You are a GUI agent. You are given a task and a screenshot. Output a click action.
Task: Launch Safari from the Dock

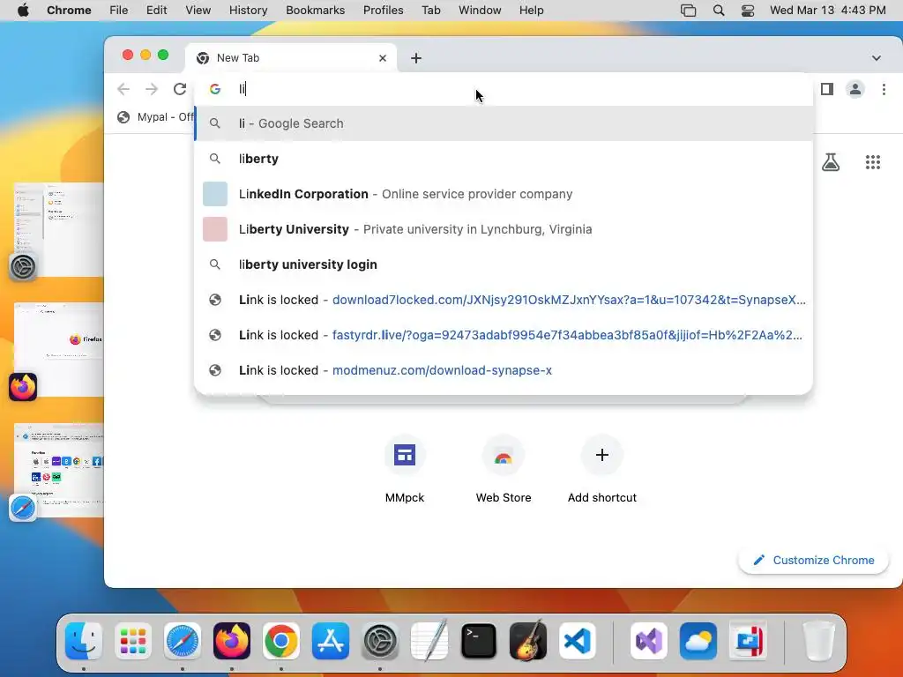coord(183,641)
